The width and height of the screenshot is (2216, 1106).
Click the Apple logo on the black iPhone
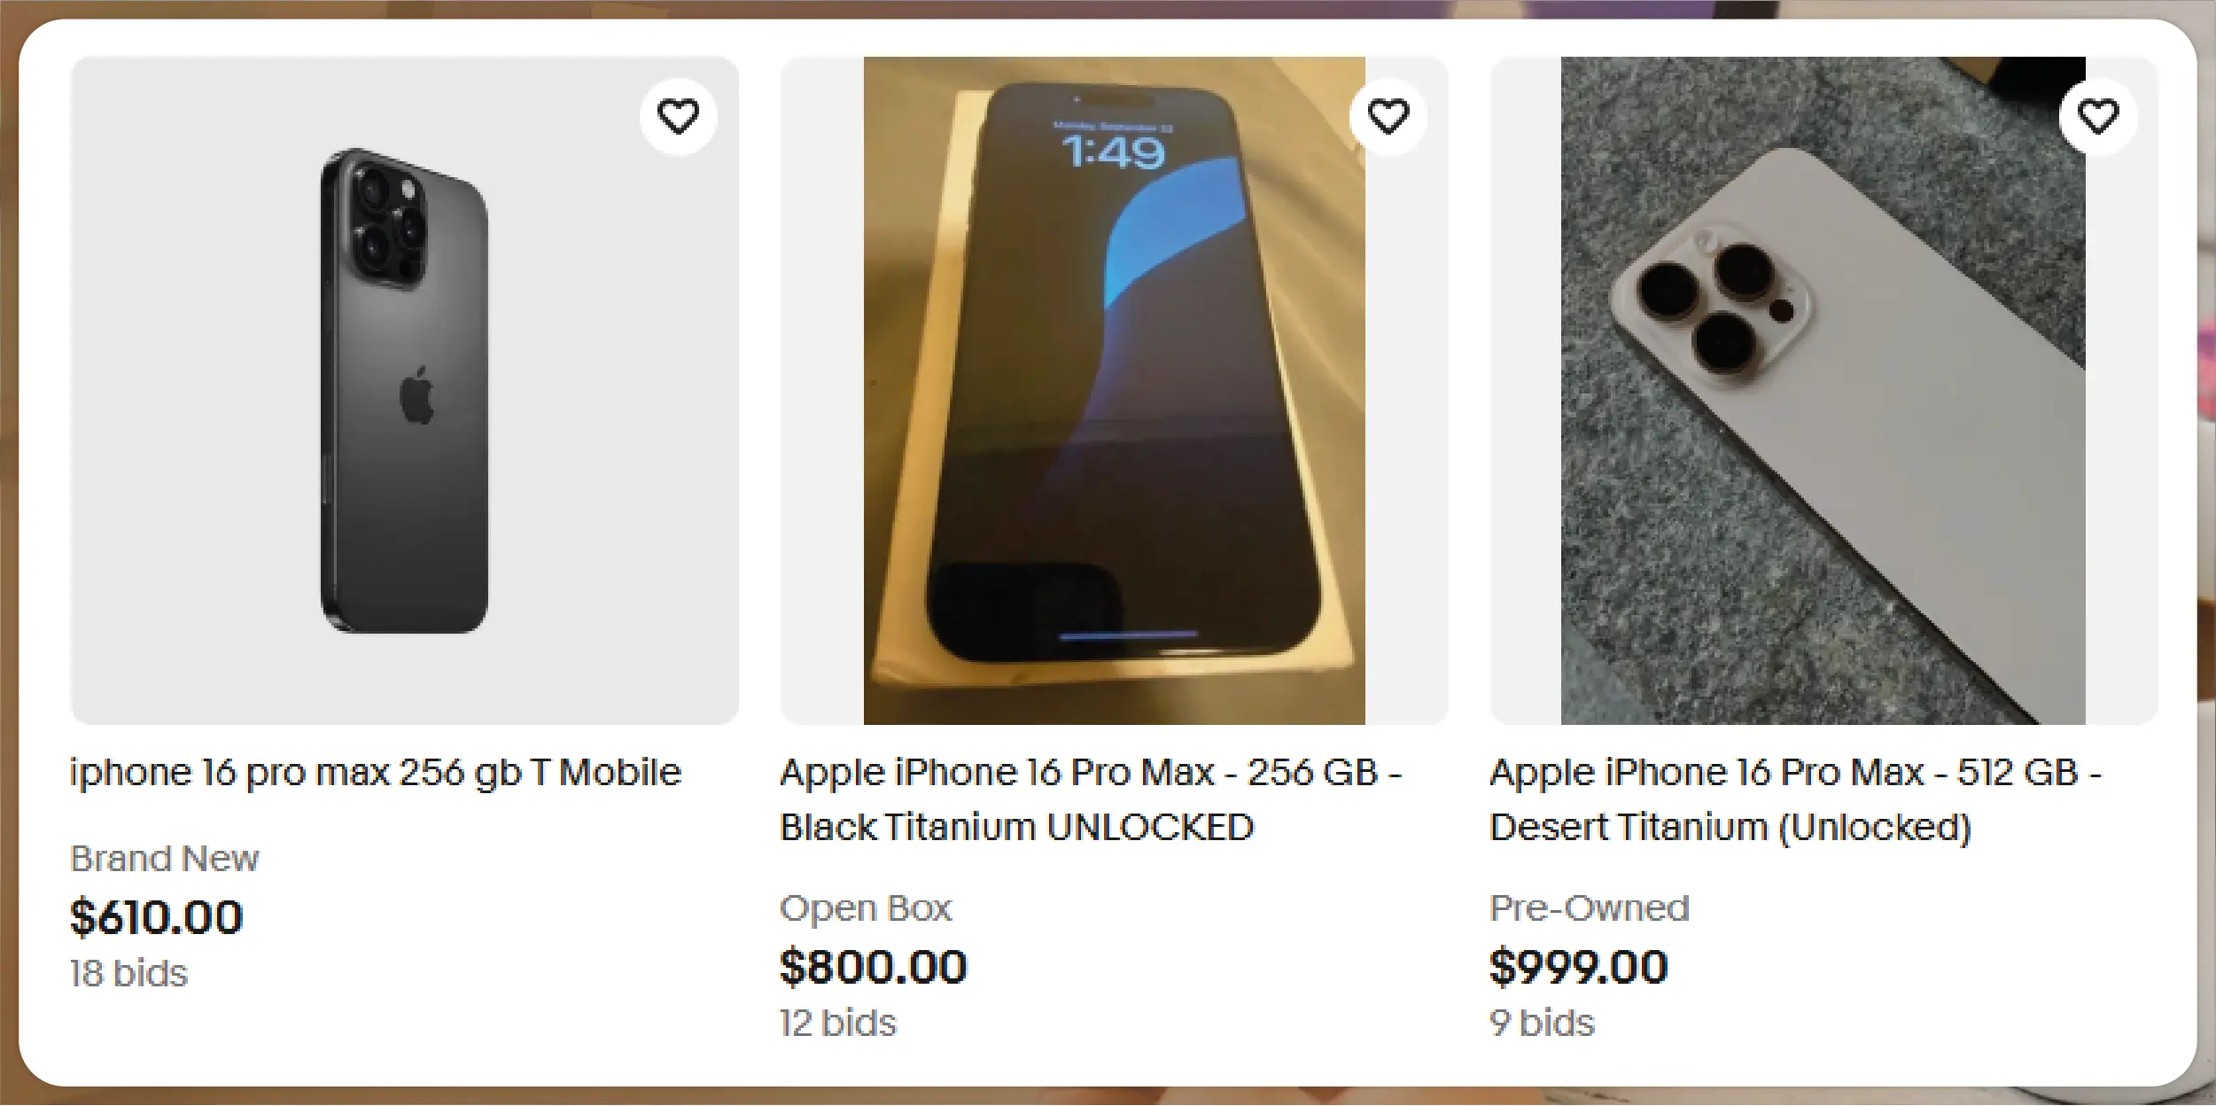[x=416, y=395]
